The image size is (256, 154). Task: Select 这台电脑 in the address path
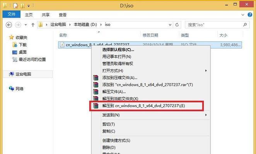(58, 25)
